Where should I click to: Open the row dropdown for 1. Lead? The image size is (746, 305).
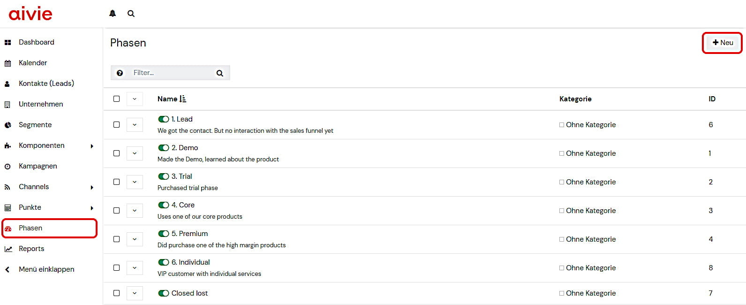(135, 125)
